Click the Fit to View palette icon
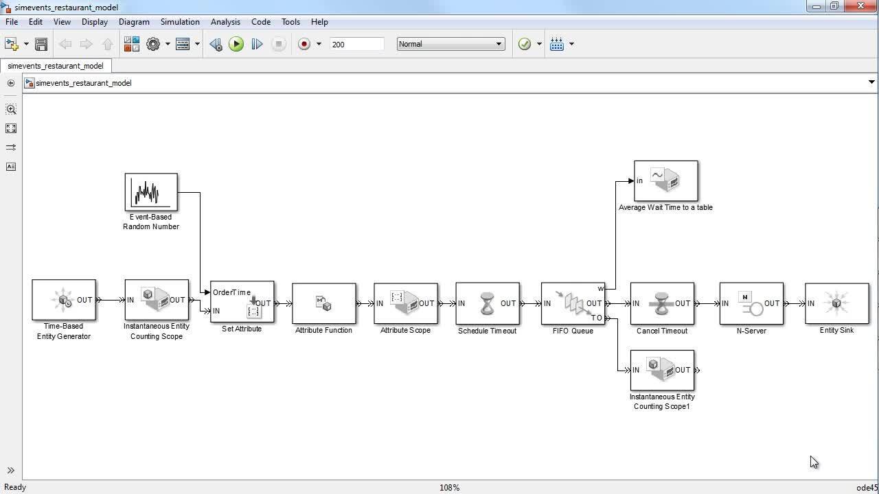The width and height of the screenshot is (879, 494). point(11,128)
